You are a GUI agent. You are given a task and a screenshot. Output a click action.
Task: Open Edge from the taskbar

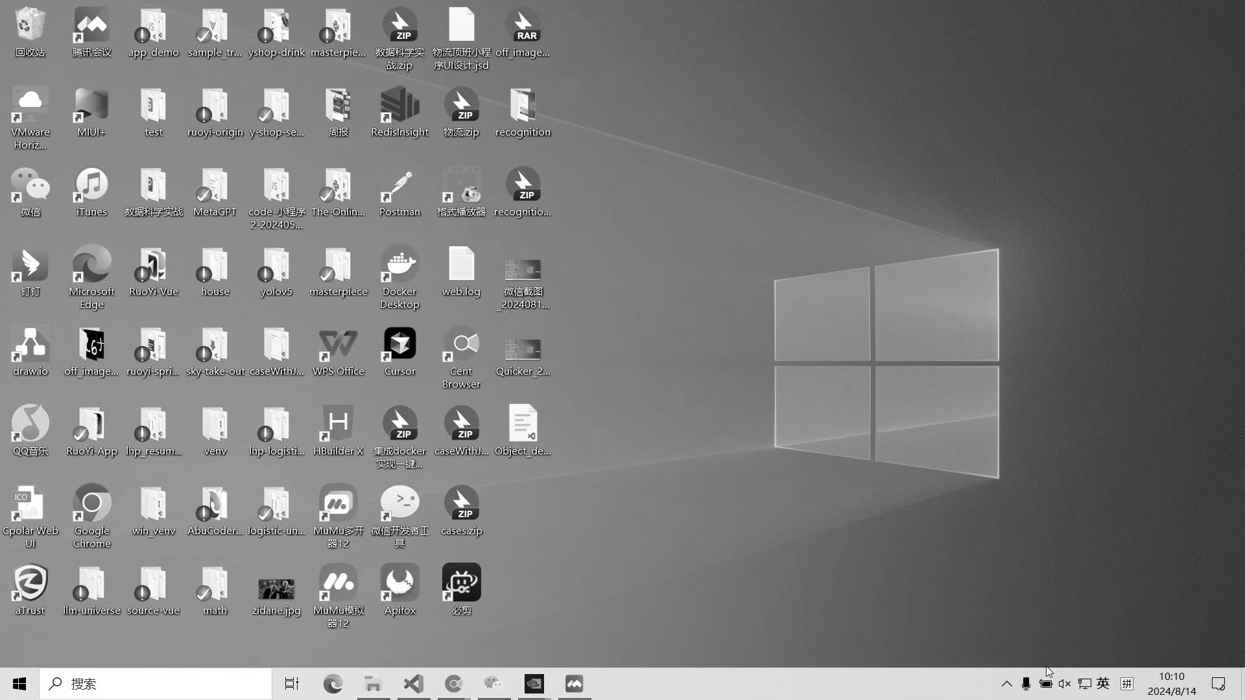pos(333,684)
